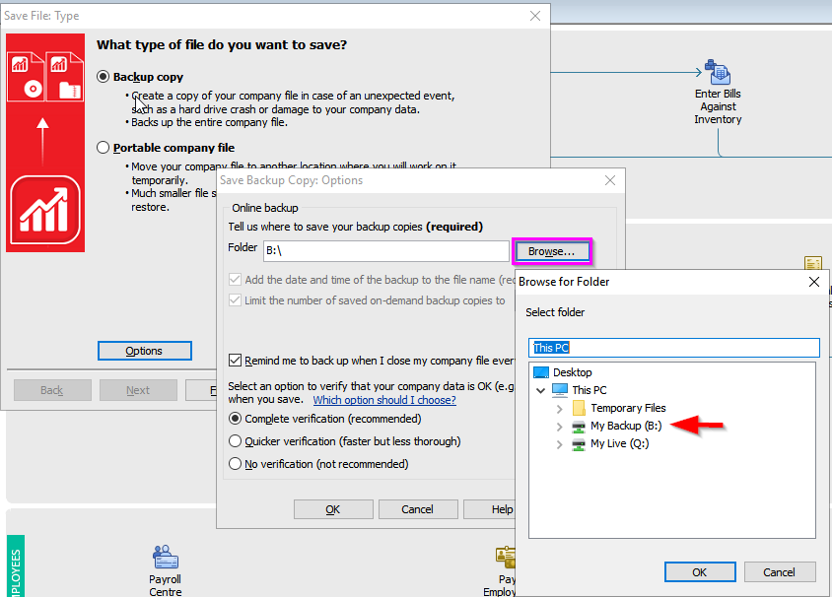The image size is (832, 597).
Task: Click the Options button
Action: pos(144,351)
